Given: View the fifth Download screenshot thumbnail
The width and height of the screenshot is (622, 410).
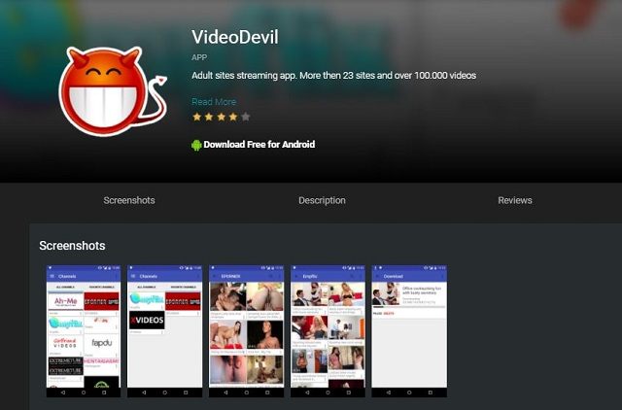Looking at the screenshot, I should [409, 330].
